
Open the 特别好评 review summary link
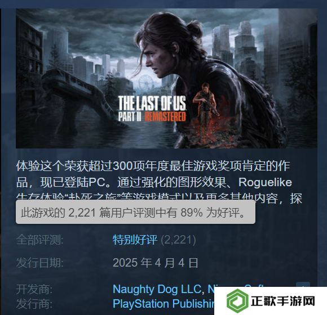pyautogui.click(x=135, y=240)
